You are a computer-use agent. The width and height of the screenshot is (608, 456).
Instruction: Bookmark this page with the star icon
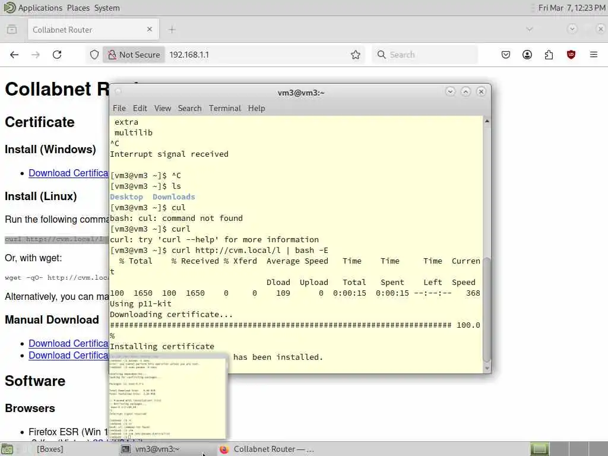click(355, 55)
